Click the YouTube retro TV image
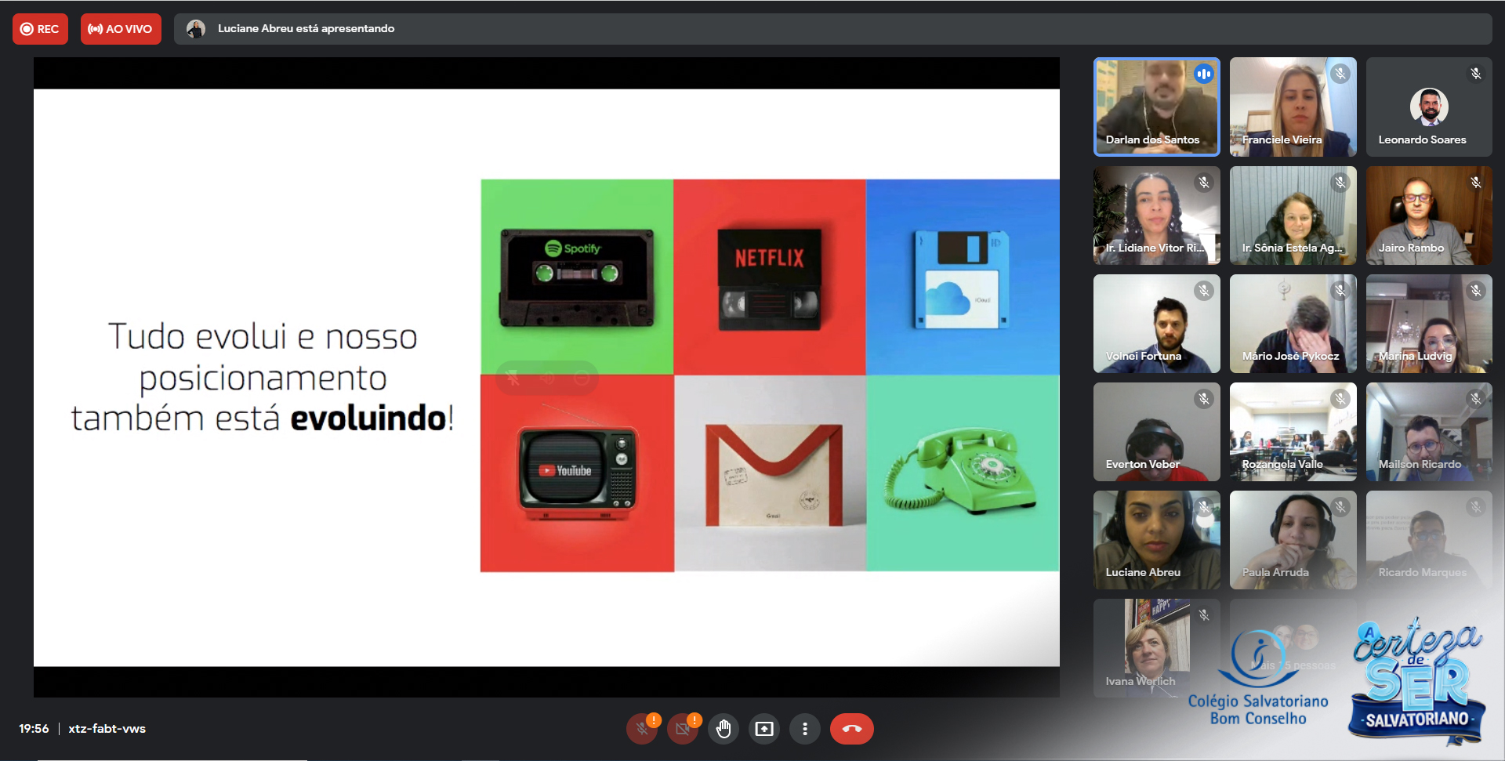The image size is (1505, 761). pyautogui.click(x=577, y=473)
